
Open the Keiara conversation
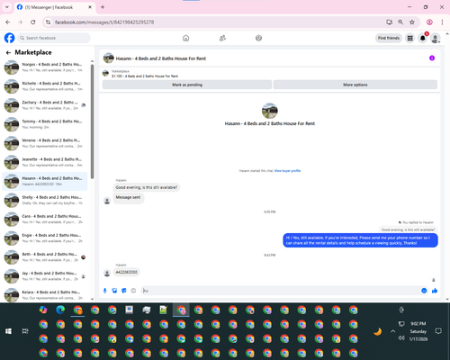pos(45,295)
